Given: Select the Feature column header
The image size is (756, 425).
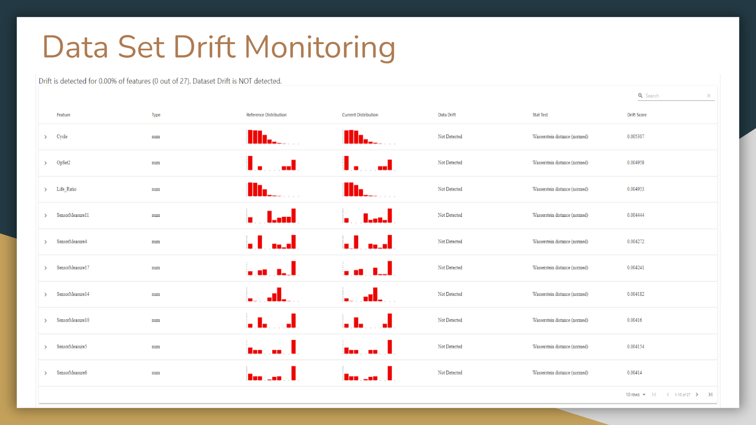Looking at the screenshot, I should [x=63, y=115].
